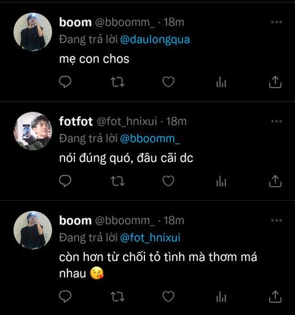Retweet boom's "thơm má nhau" tweet
295x315 pixels.
point(117,297)
